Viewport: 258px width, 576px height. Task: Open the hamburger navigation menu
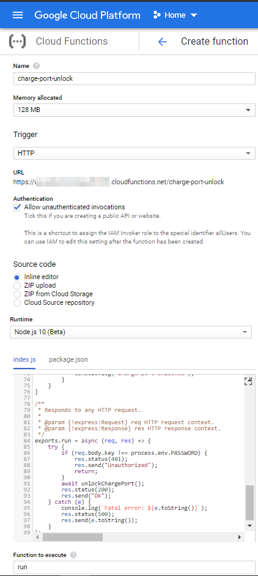click(x=18, y=15)
